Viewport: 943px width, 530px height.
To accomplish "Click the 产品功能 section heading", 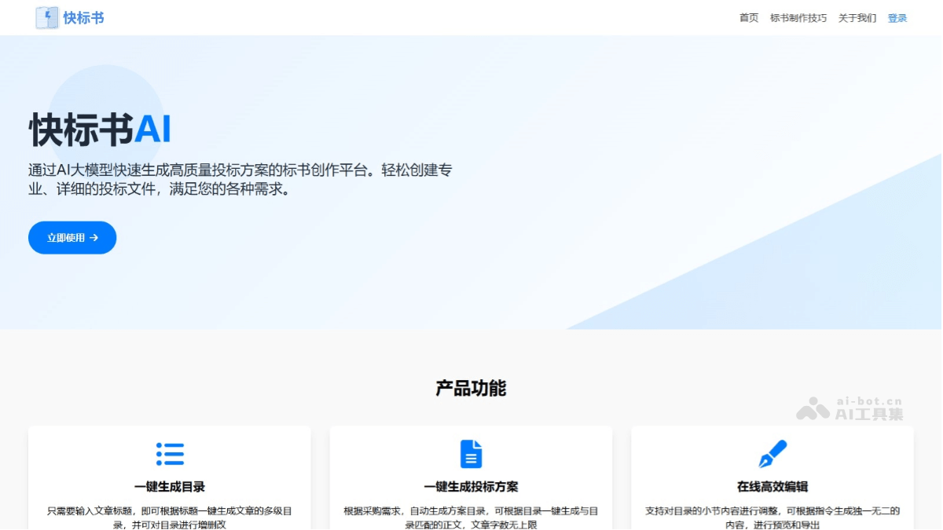I will [471, 387].
